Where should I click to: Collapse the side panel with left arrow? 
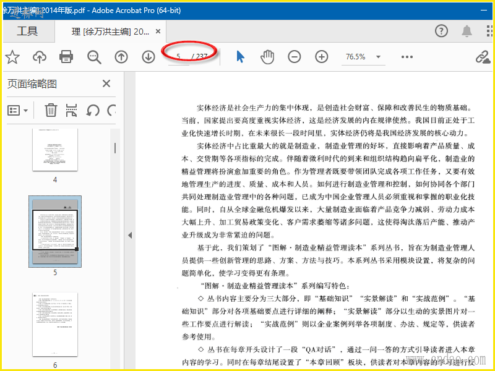[x=130, y=236]
